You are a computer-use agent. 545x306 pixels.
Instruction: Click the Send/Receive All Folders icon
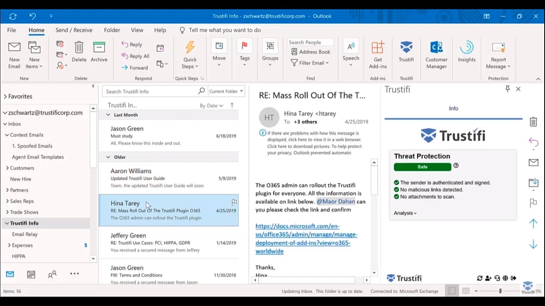13,16
